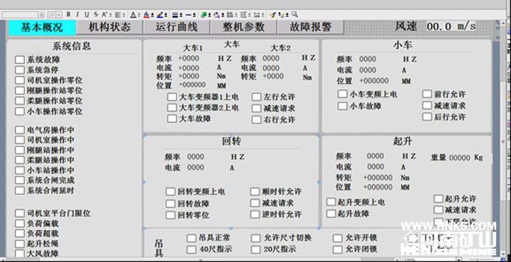The width and height of the screenshot is (511, 262).
Task: Click the font color A icon
Action: [133, 15]
